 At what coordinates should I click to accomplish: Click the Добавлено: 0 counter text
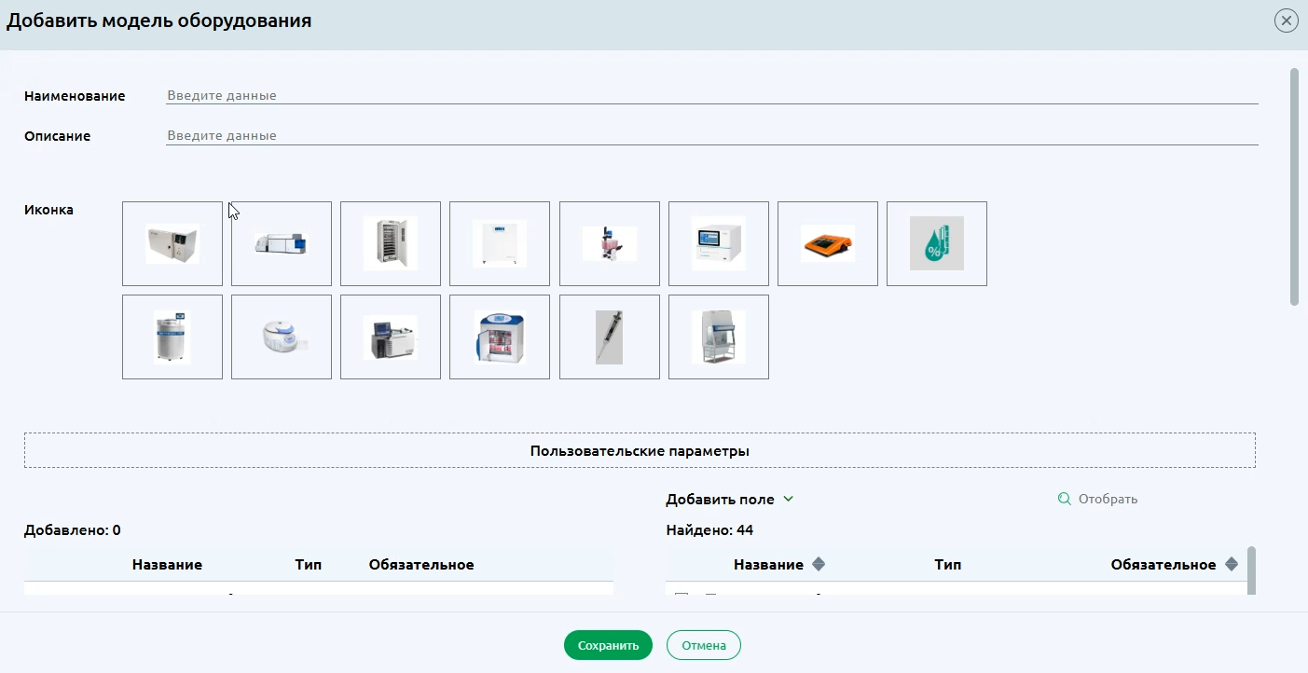pos(72,530)
